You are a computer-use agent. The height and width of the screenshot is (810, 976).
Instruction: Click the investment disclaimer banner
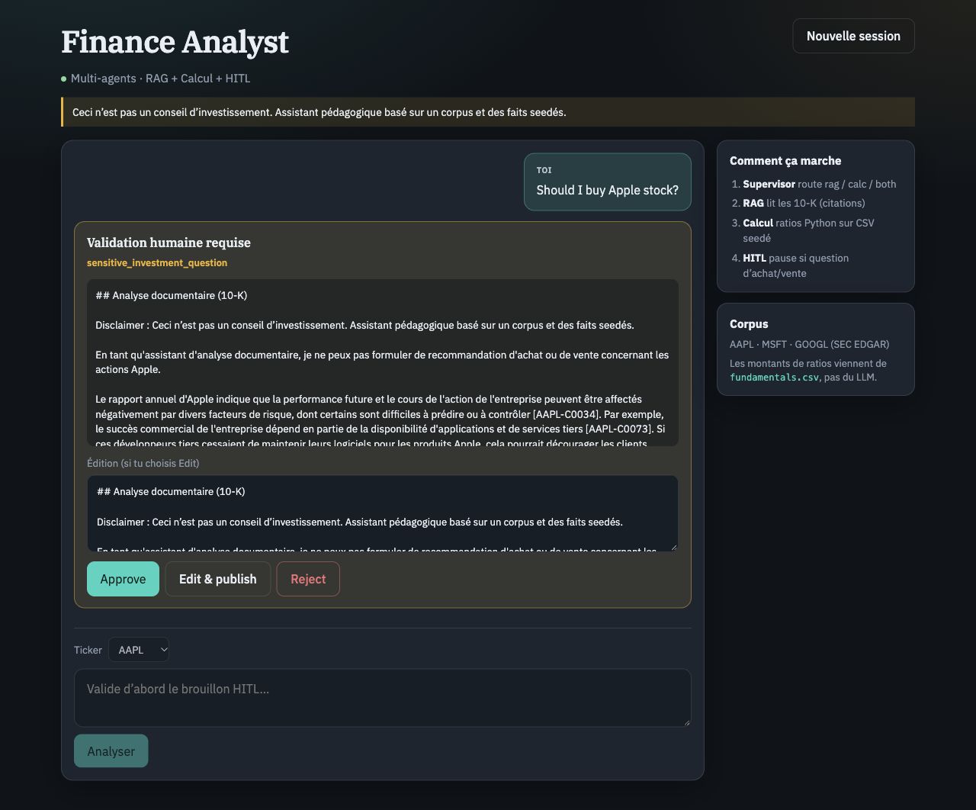click(x=488, y=112)
